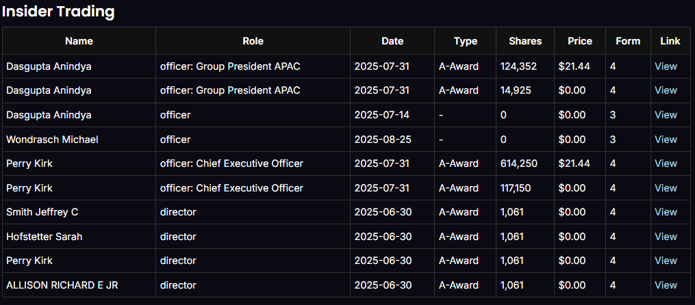Open View link for Hofstetter Sarah
The height and width of the screenshot is (305, 695).
point(666,237)
